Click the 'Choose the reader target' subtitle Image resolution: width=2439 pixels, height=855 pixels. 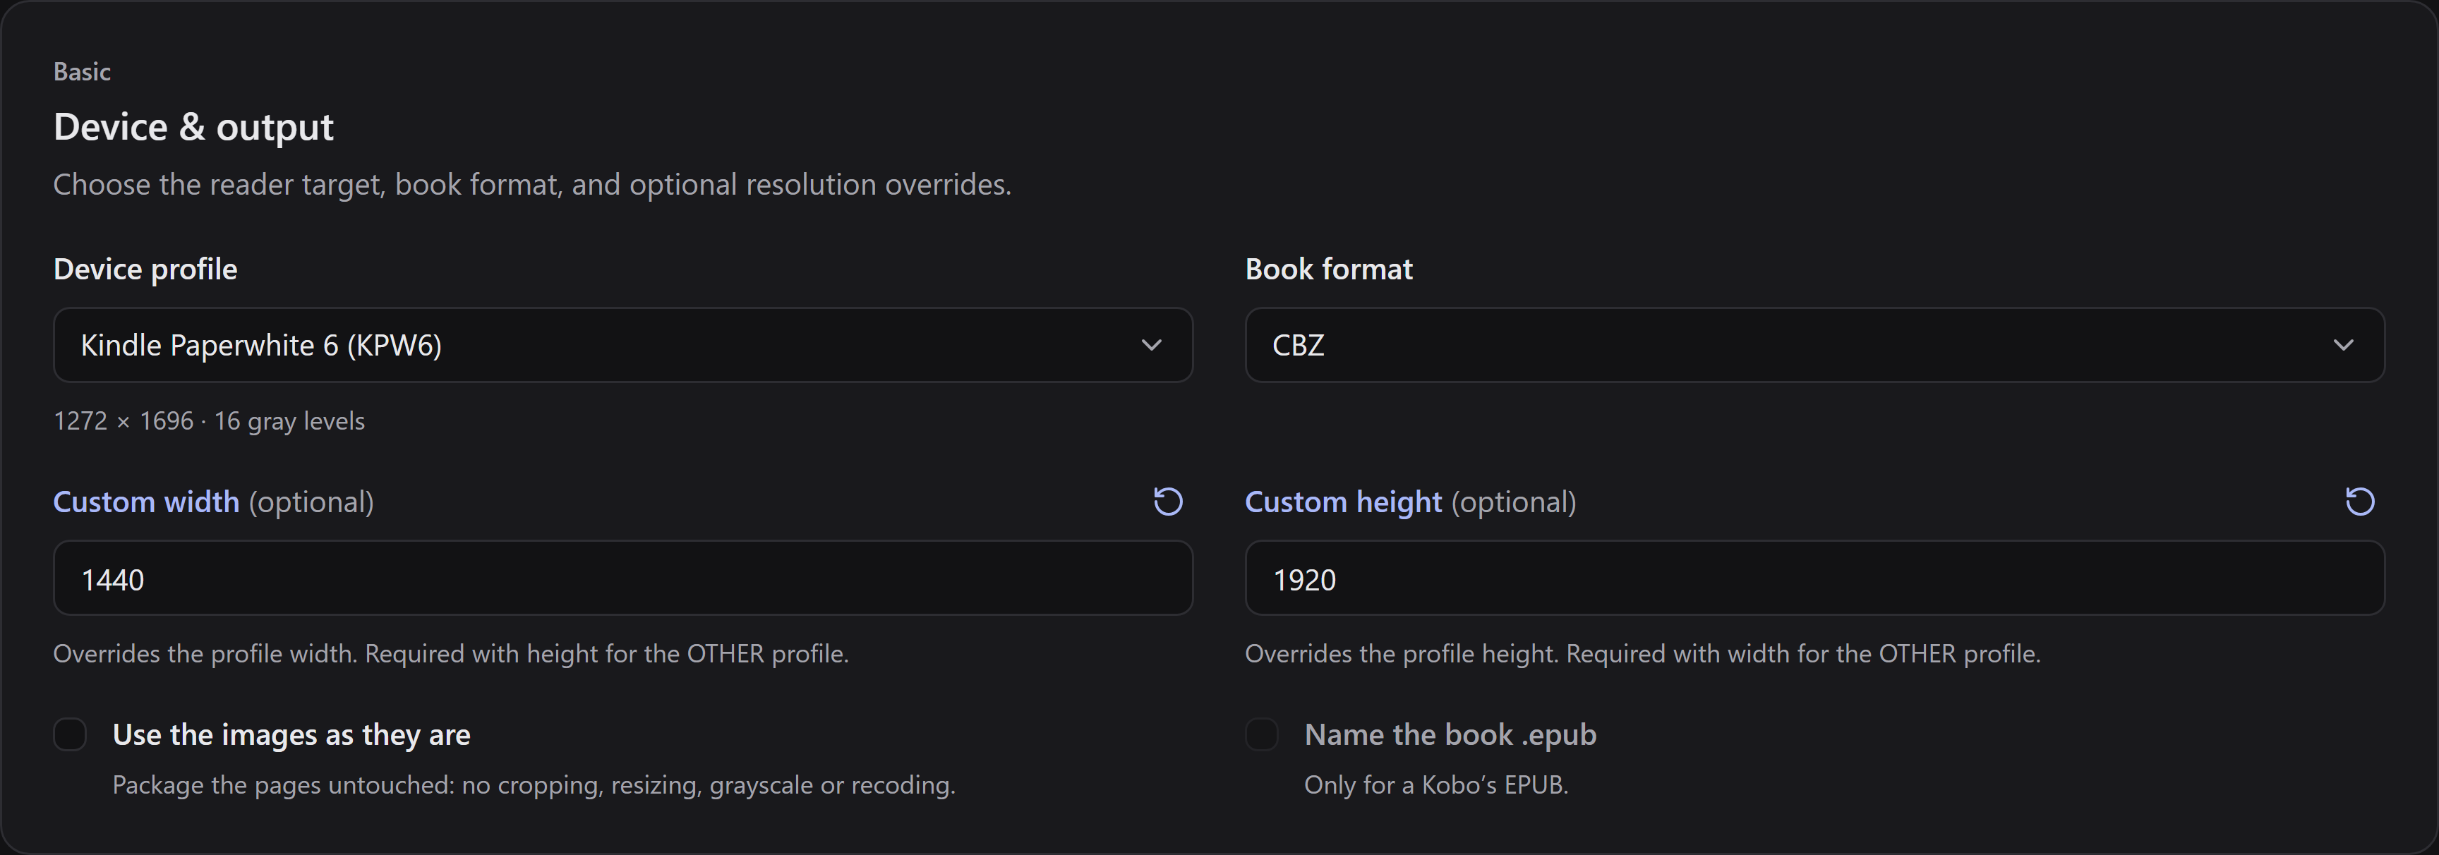(x=532, y=185)
